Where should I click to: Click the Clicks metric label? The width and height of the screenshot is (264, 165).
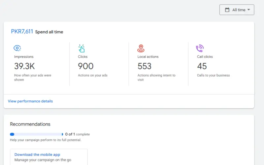[83, 57]
